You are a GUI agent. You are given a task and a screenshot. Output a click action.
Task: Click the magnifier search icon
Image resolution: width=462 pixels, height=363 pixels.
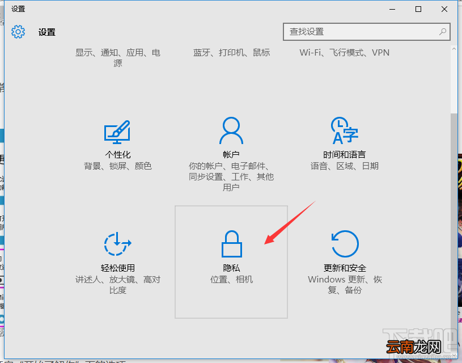tap(443, 32)
